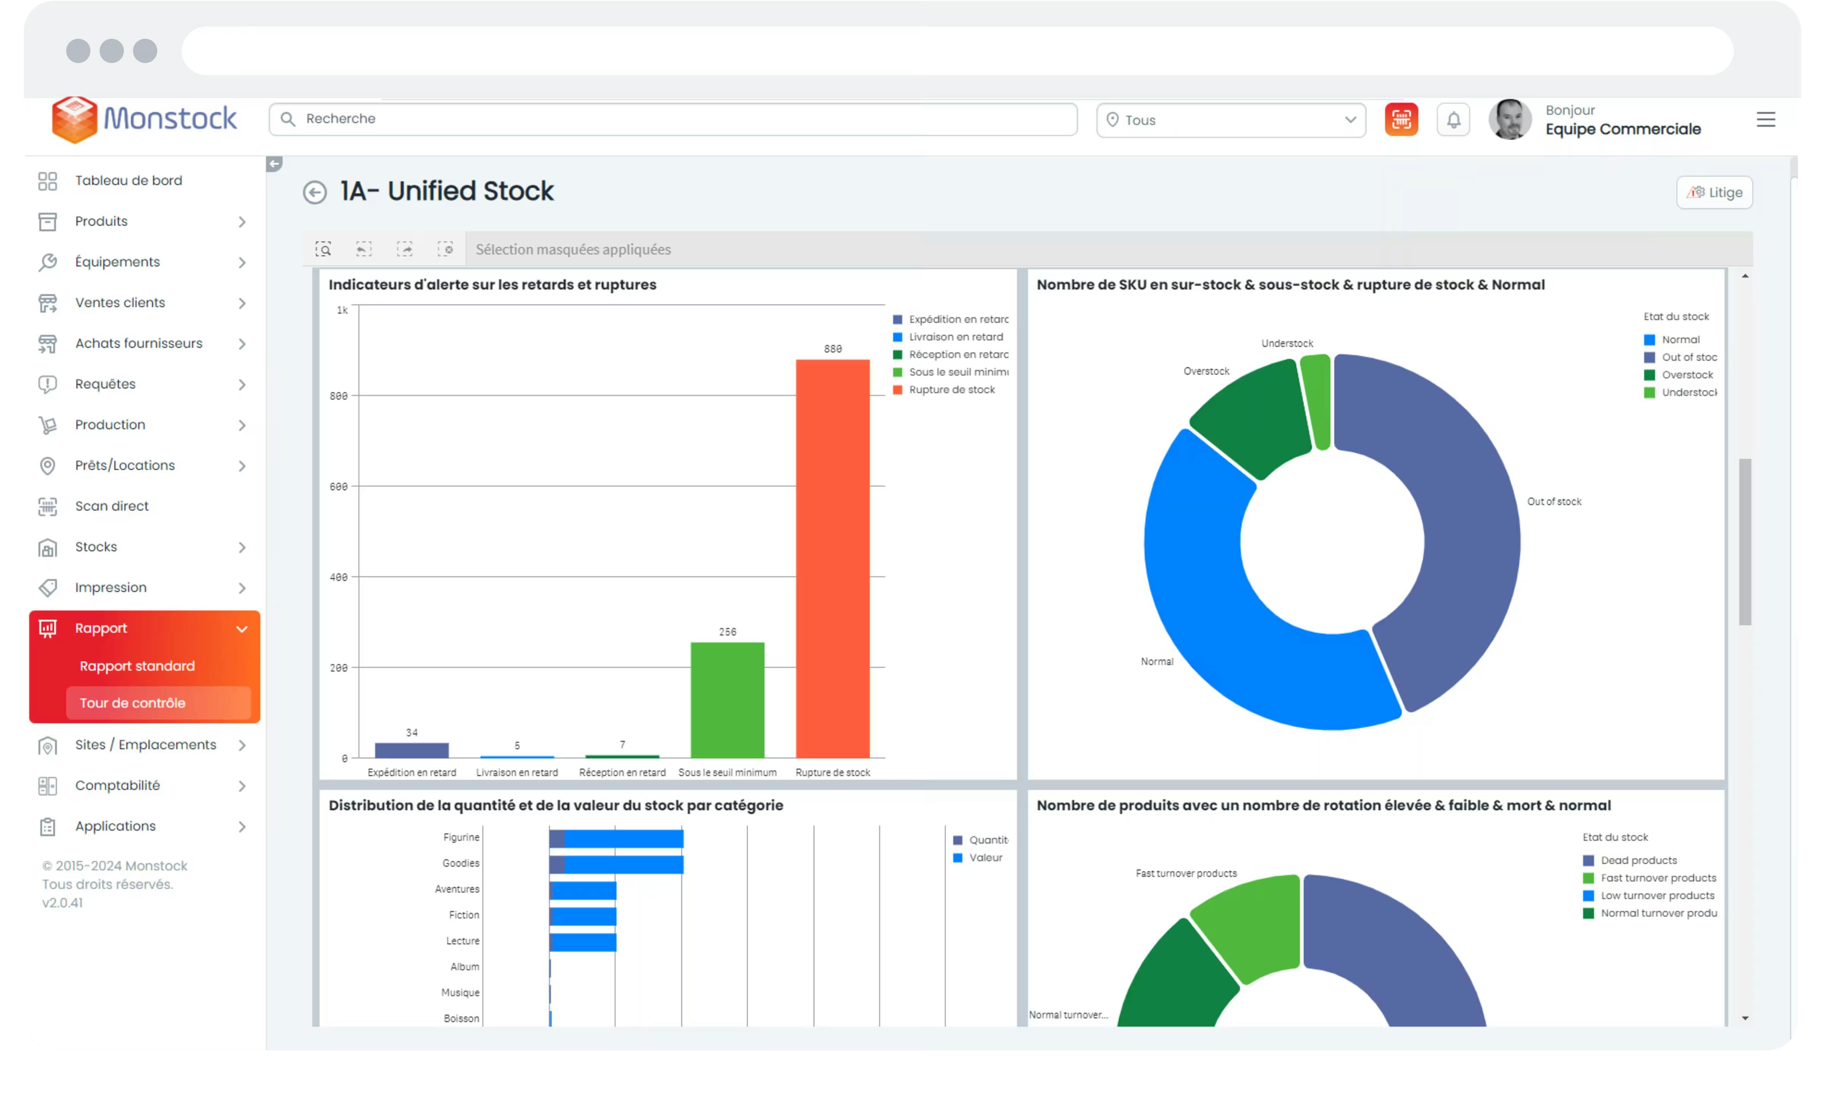Screen dimensions: 1823x1098
Task: Expand the Production chevron
Action: click(x=242, y=425)
